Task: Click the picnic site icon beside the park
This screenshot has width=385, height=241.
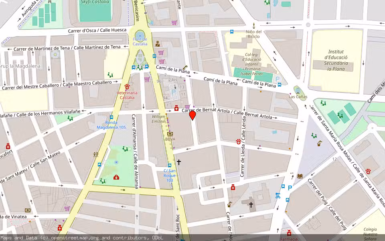Action: 96,155
